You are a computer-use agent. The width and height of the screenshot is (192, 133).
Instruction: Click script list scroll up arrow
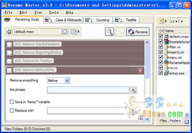(147, 42)
